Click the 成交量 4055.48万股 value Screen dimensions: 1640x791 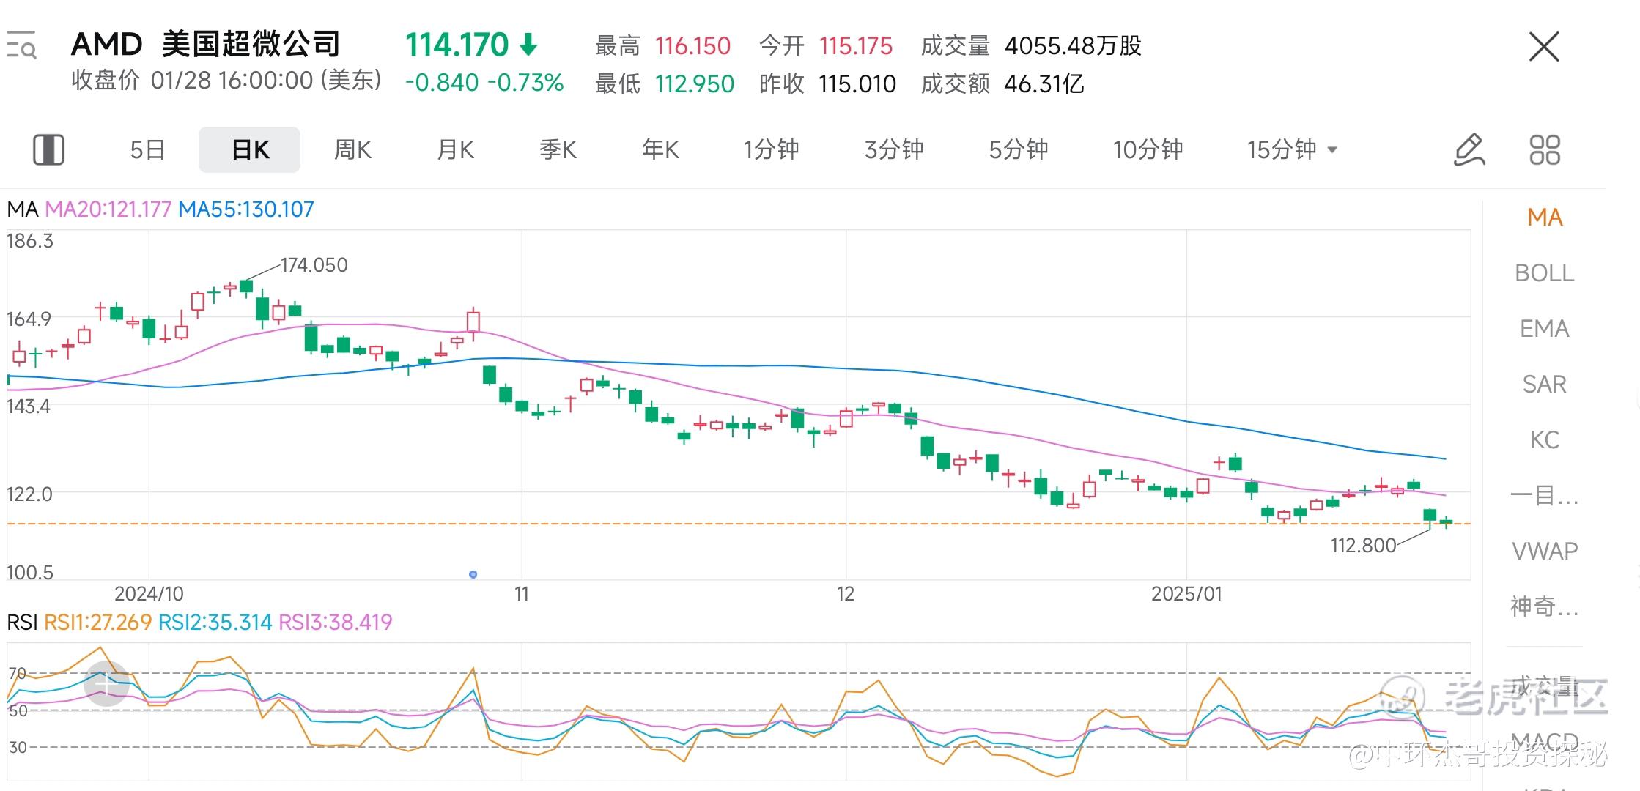pyautogui.click(x=1073, y=46)
